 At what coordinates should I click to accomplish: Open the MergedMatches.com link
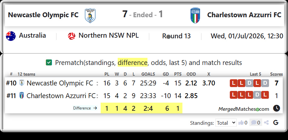click(x=244, y=109)
